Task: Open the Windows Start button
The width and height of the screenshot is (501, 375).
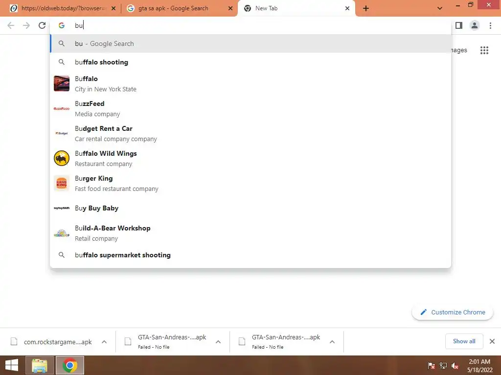Action: (12, 365)
